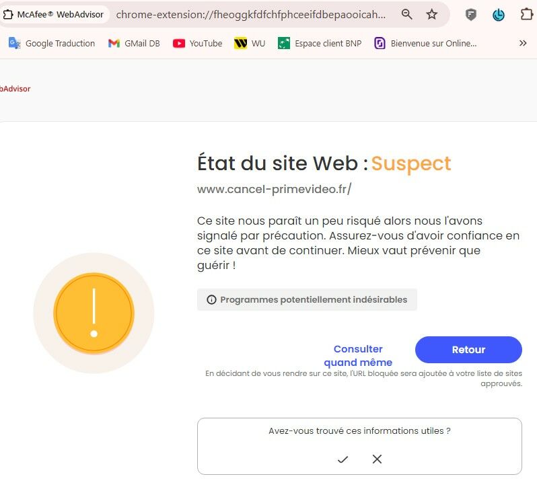Click the McAfee WebAdvisor site info chip
Viewport: 537px width, 489px height.
[54, 14]
